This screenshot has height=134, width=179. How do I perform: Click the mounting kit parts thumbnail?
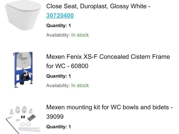(x=23, y=118)
